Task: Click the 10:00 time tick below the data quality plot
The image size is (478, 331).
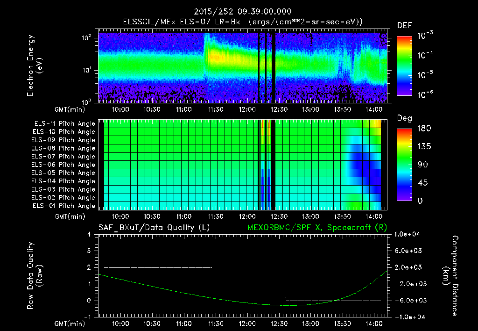Action: 120,324
